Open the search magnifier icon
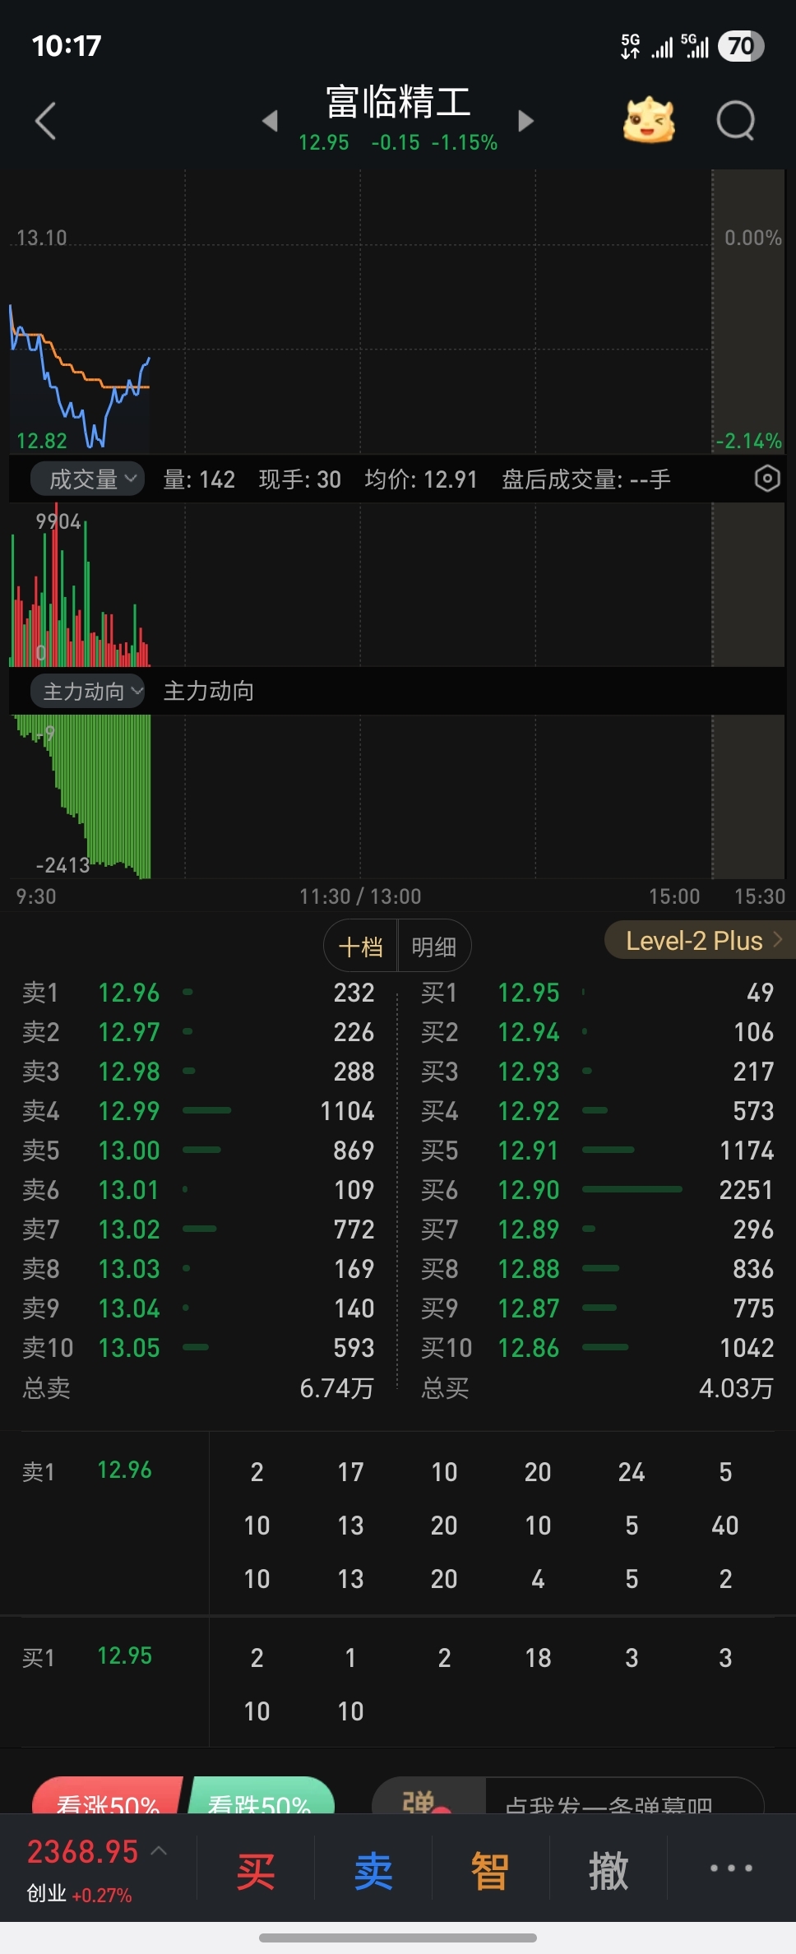 coord(736,121)
